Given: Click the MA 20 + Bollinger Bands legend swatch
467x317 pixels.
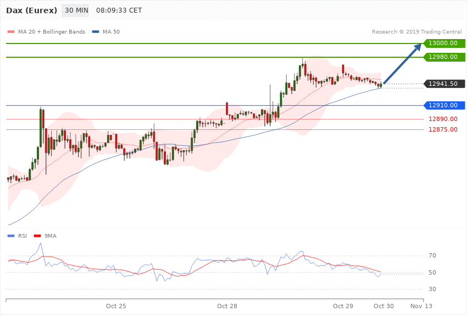Looking at the screenshot, I should tap(11, 31).
